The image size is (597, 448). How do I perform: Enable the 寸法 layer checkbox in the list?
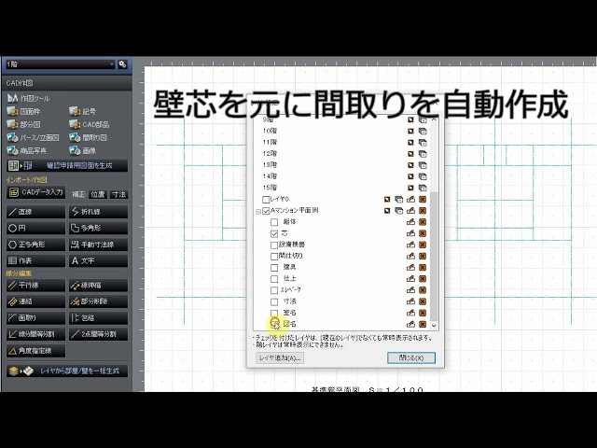274,301
